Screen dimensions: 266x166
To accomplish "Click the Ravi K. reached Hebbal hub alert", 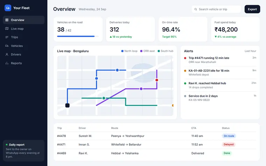I will (220, 85).
